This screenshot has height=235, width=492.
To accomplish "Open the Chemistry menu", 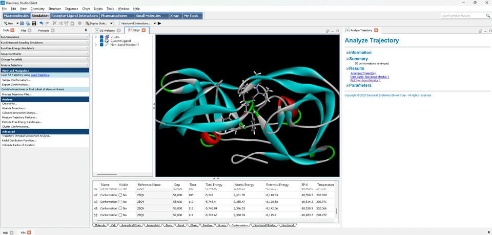I will pos(37,9).
